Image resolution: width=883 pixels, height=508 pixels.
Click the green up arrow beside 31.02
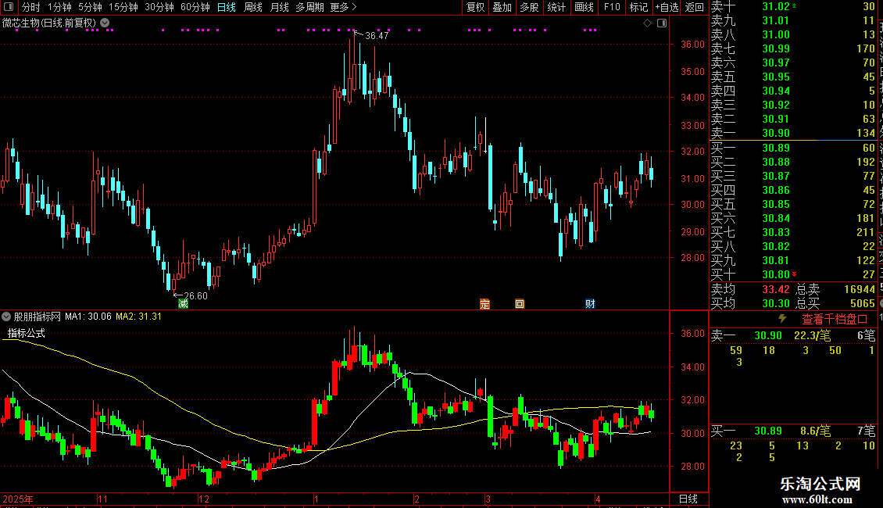tap(795, 6)
